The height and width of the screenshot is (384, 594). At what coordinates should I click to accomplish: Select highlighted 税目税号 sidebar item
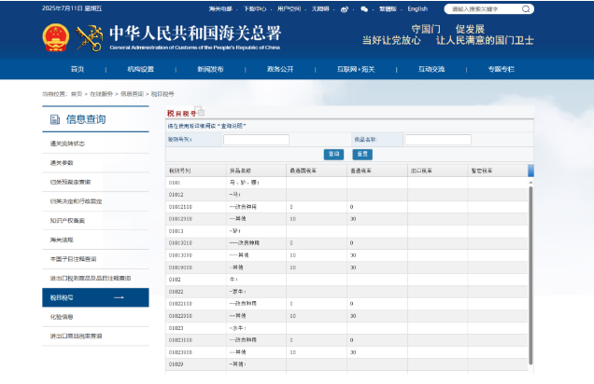(95, 298)
